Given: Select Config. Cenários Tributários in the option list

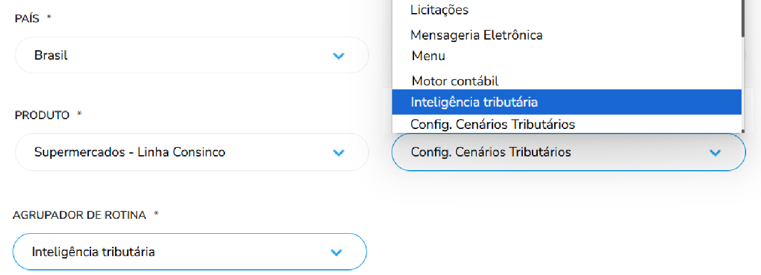Looking at the screenshot, I should (492, 124).
